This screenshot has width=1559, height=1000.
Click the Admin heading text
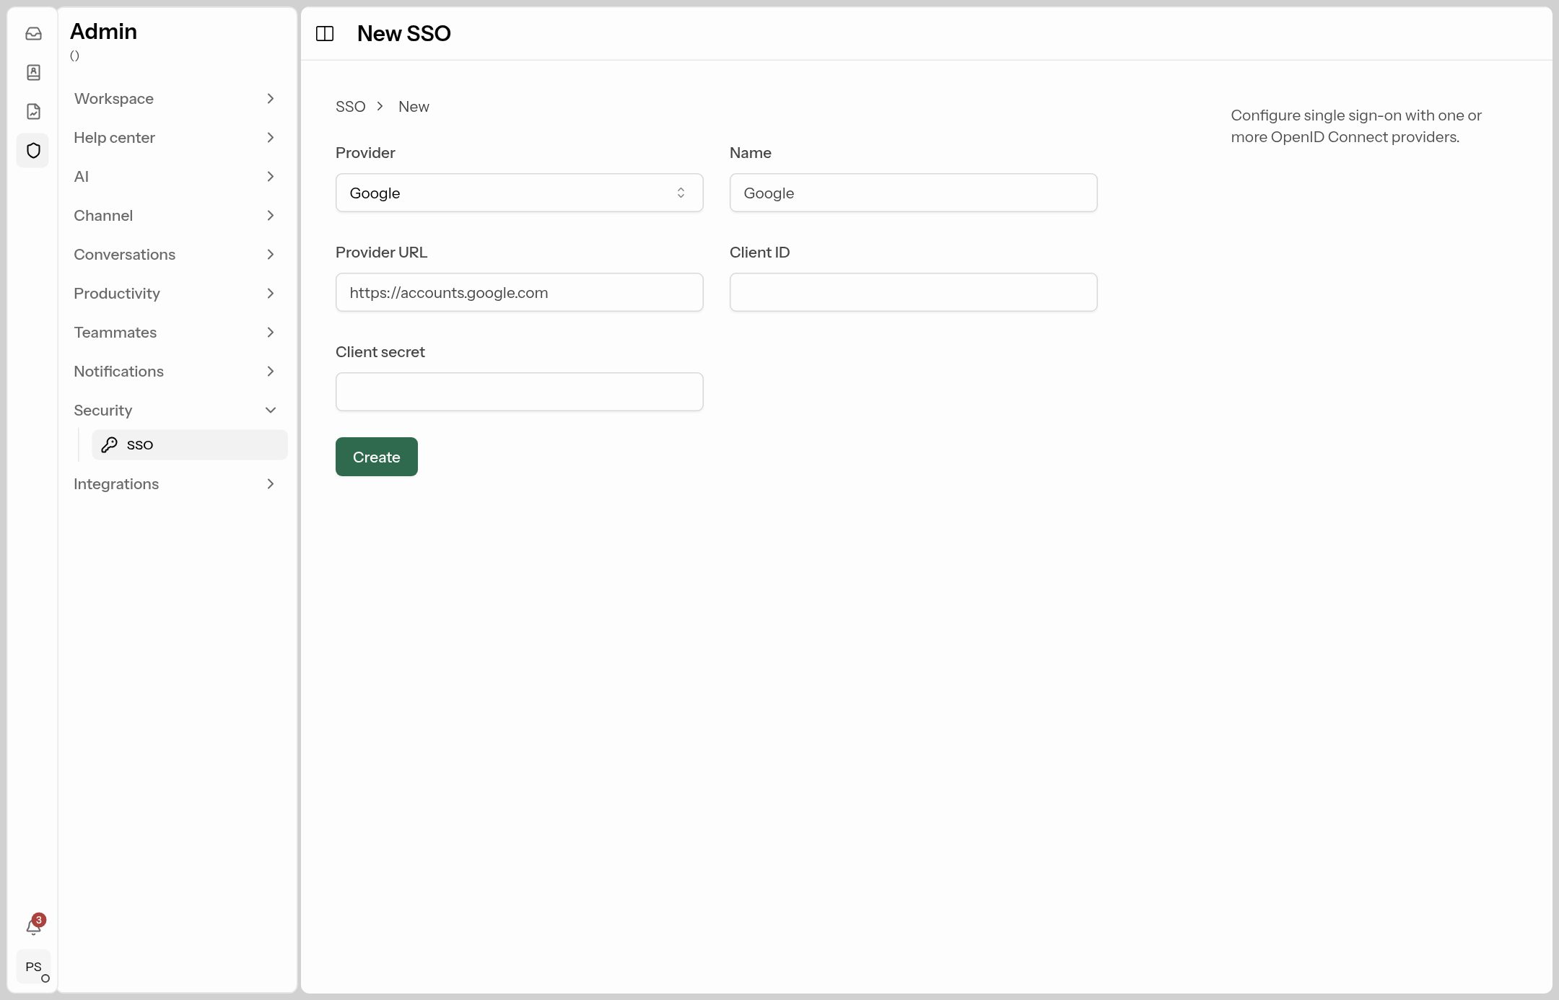click(103, 32)
